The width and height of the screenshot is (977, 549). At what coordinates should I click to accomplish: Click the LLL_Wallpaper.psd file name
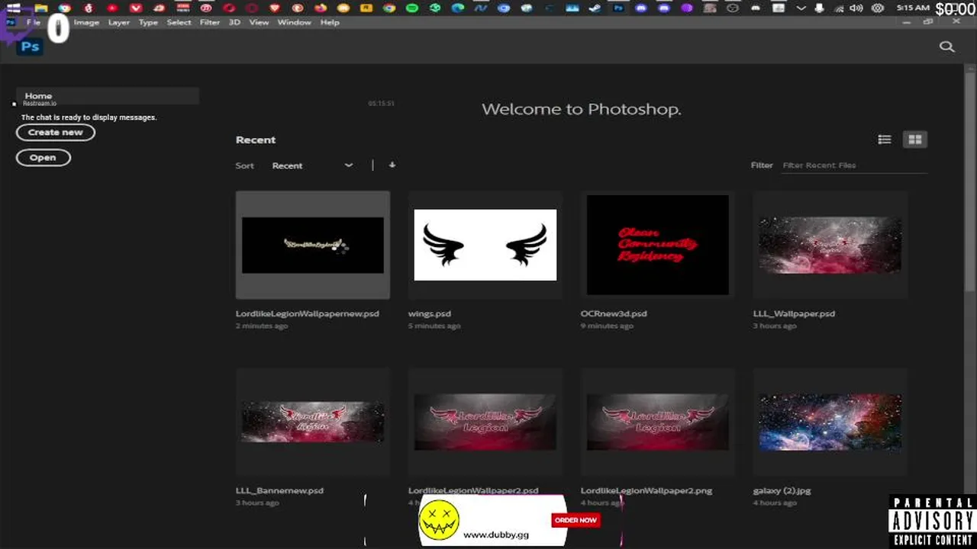click(794, 313)
